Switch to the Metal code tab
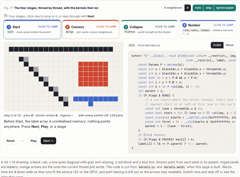240x177 pixels. click(x=230, y=45)
